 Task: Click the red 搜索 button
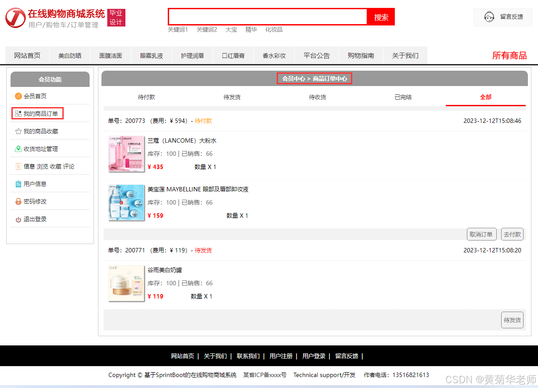[x=381, y=17]
